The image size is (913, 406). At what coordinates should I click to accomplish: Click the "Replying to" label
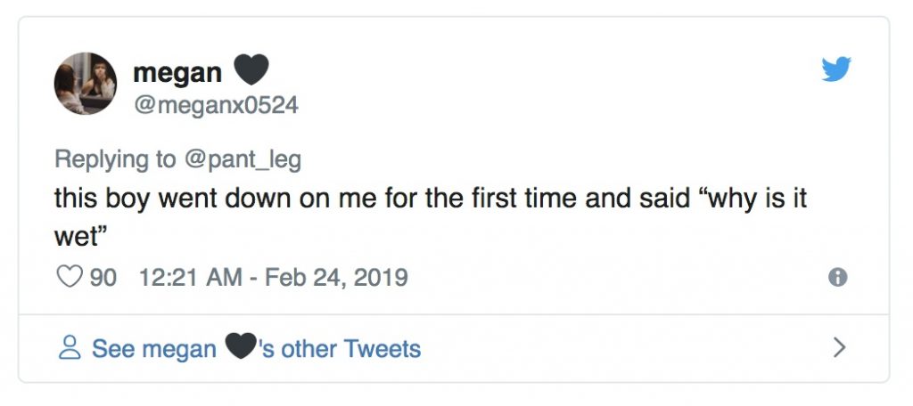click(115, 159)
